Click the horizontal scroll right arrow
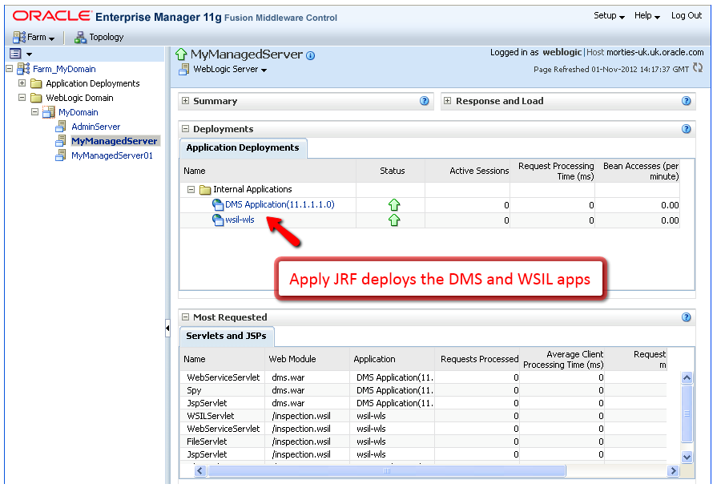Screen dimensions: 721x492 point(673,471)
